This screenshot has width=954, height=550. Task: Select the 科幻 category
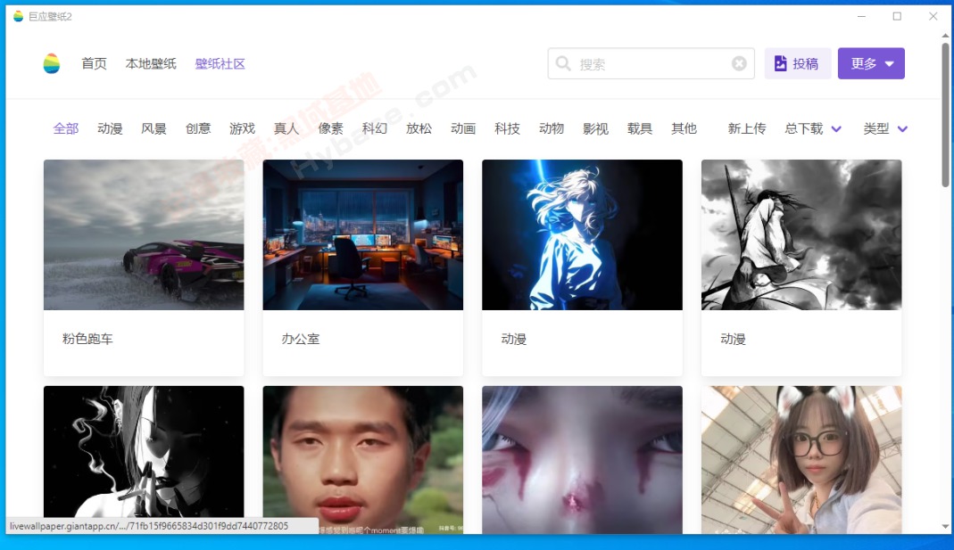pyautogui.click(x=375, y=129)
